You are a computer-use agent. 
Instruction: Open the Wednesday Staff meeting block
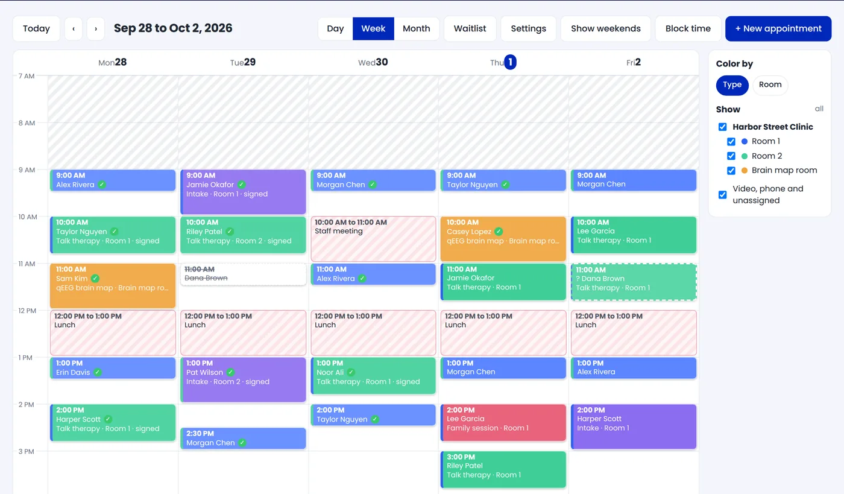pos(373,239)
